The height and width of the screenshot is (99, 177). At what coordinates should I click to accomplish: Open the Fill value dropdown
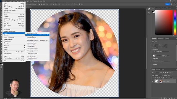[171, 78]
